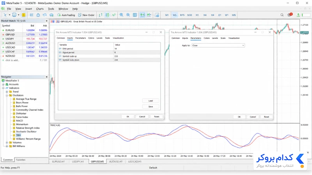The width and height of the screenshot is (312, 175).
Task: Select the H1 timeframe
Action: [197, 15]
